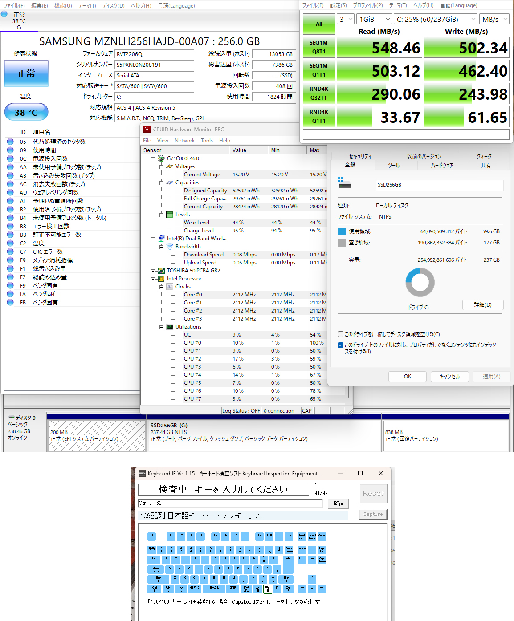
Task: Click the Bandwidth wifi icon
Action: (x=170, y=247)
